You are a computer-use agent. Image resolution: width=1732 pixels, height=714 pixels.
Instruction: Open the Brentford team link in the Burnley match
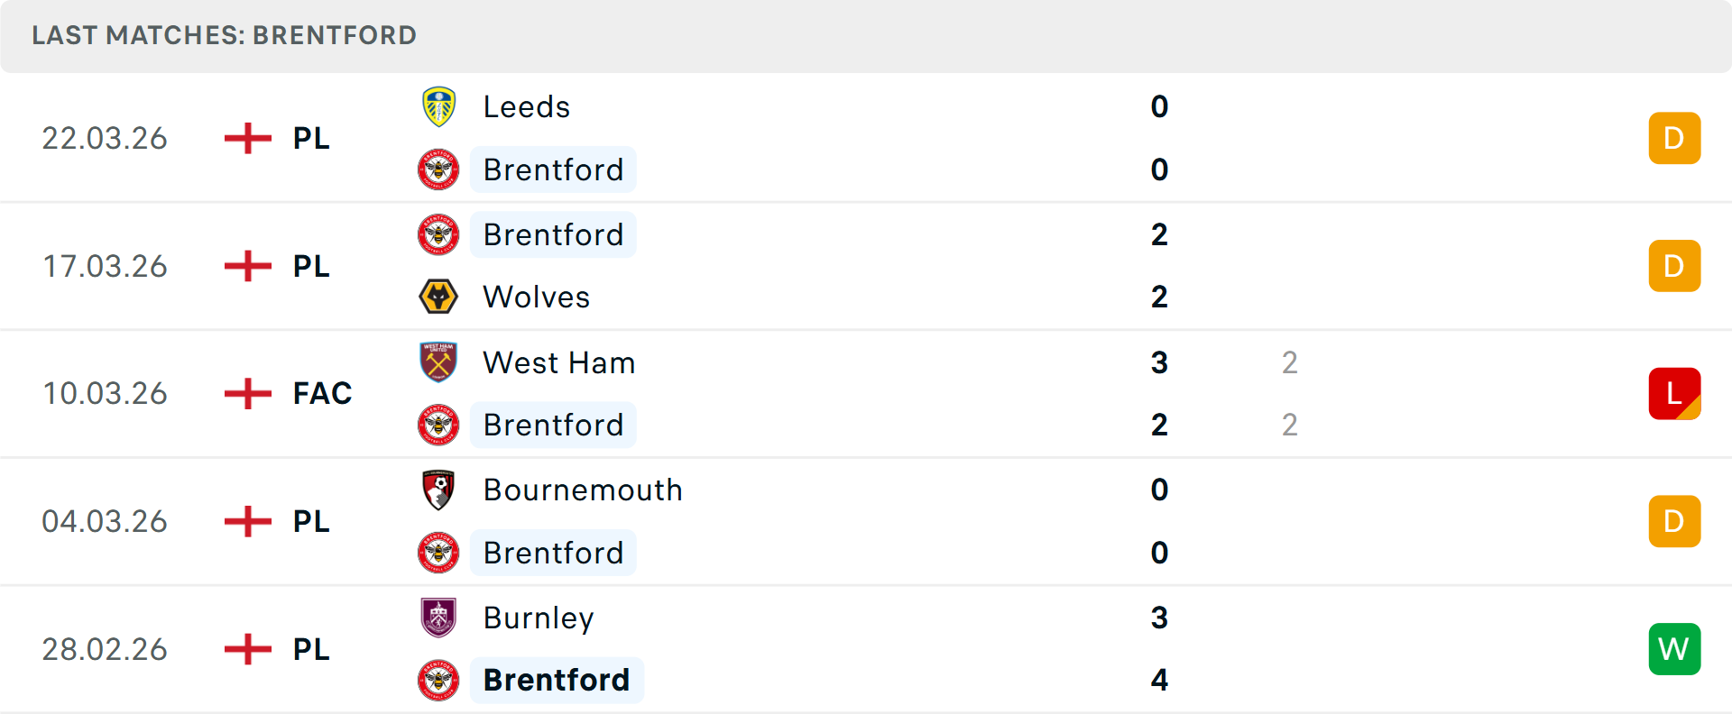[556, 680]
